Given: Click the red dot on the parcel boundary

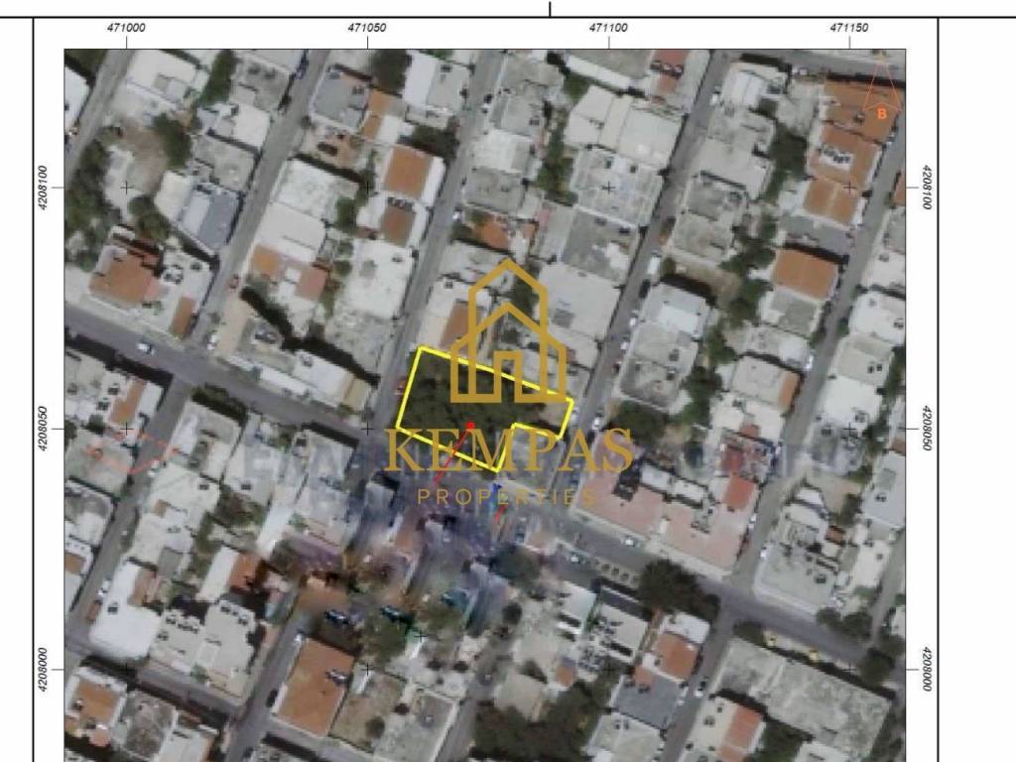Looking at the screenshot, I should [470, 426].
